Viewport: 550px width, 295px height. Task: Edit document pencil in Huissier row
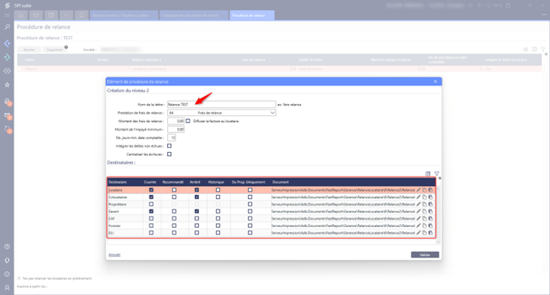pos(418,225)
